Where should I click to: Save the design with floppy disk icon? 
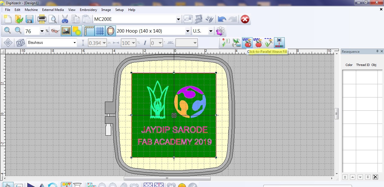point(30,19)
